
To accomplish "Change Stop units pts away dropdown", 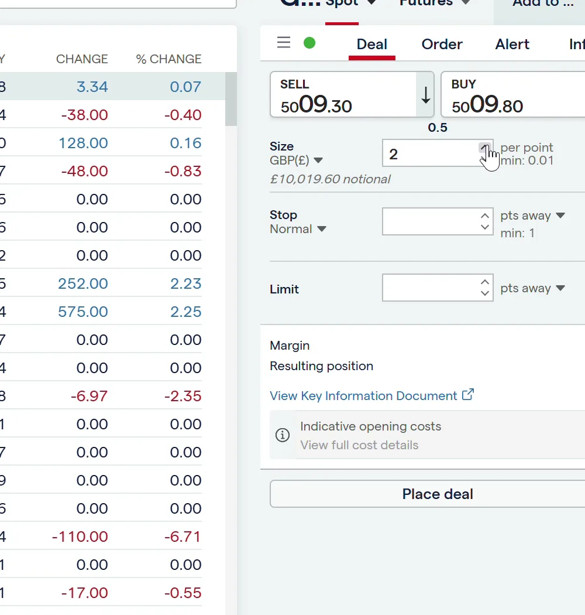I will (x=532, y=216).
